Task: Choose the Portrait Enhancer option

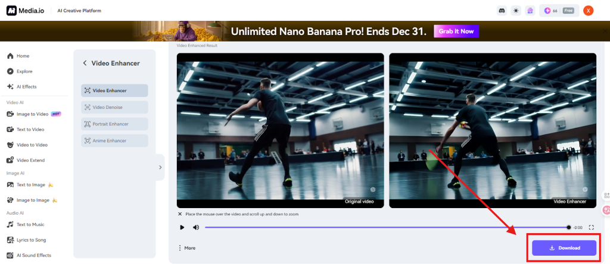Action: point(114,124)
